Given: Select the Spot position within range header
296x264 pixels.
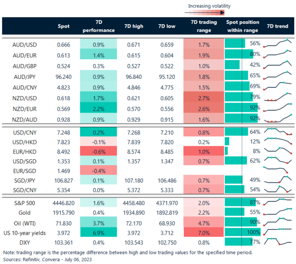Looking at the screenshot, I should (x=243, y=26).
